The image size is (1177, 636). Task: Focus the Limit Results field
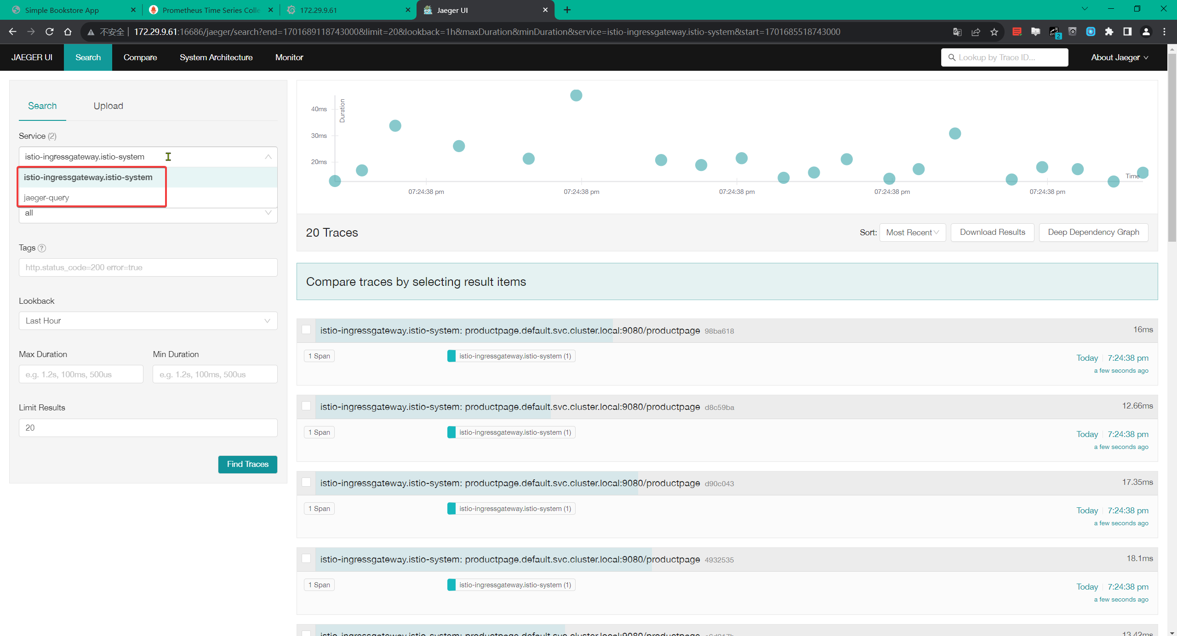[x=148, y=428]
